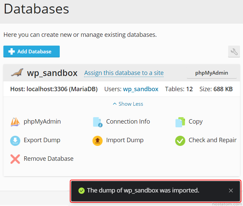Open Assign this database to a site
Viewport: 243px width, 206px height.
124,73
